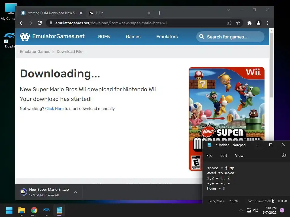
Task: Select the Starting ROM Download tab
Action: [52, 13]
